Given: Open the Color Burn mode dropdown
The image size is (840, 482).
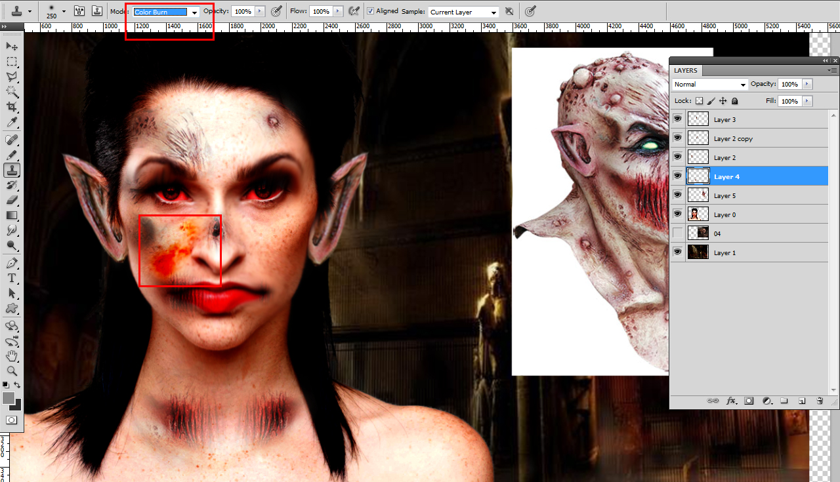Looking at the screenshot, I should click(x=166, y=12).
